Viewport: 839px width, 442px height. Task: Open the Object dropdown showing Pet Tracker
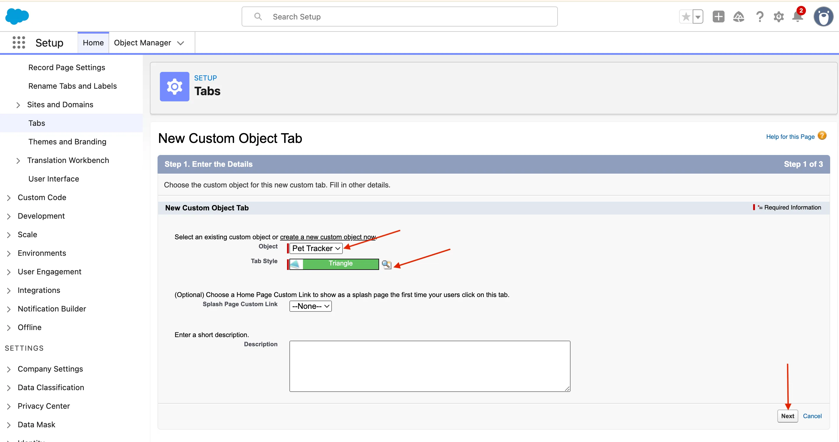click(x=316, y=248)
